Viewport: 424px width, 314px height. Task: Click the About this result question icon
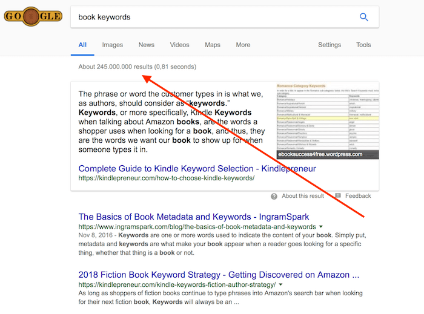274,196
